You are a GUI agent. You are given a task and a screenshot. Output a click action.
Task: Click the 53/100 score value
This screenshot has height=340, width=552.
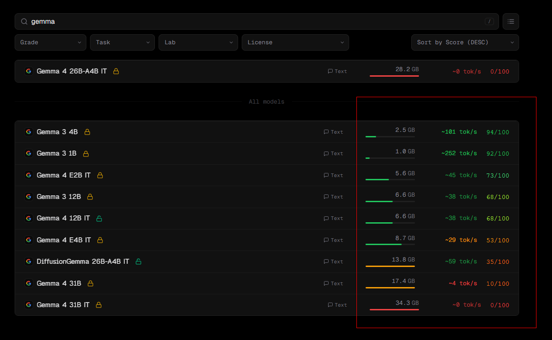[x=498, y=240]
